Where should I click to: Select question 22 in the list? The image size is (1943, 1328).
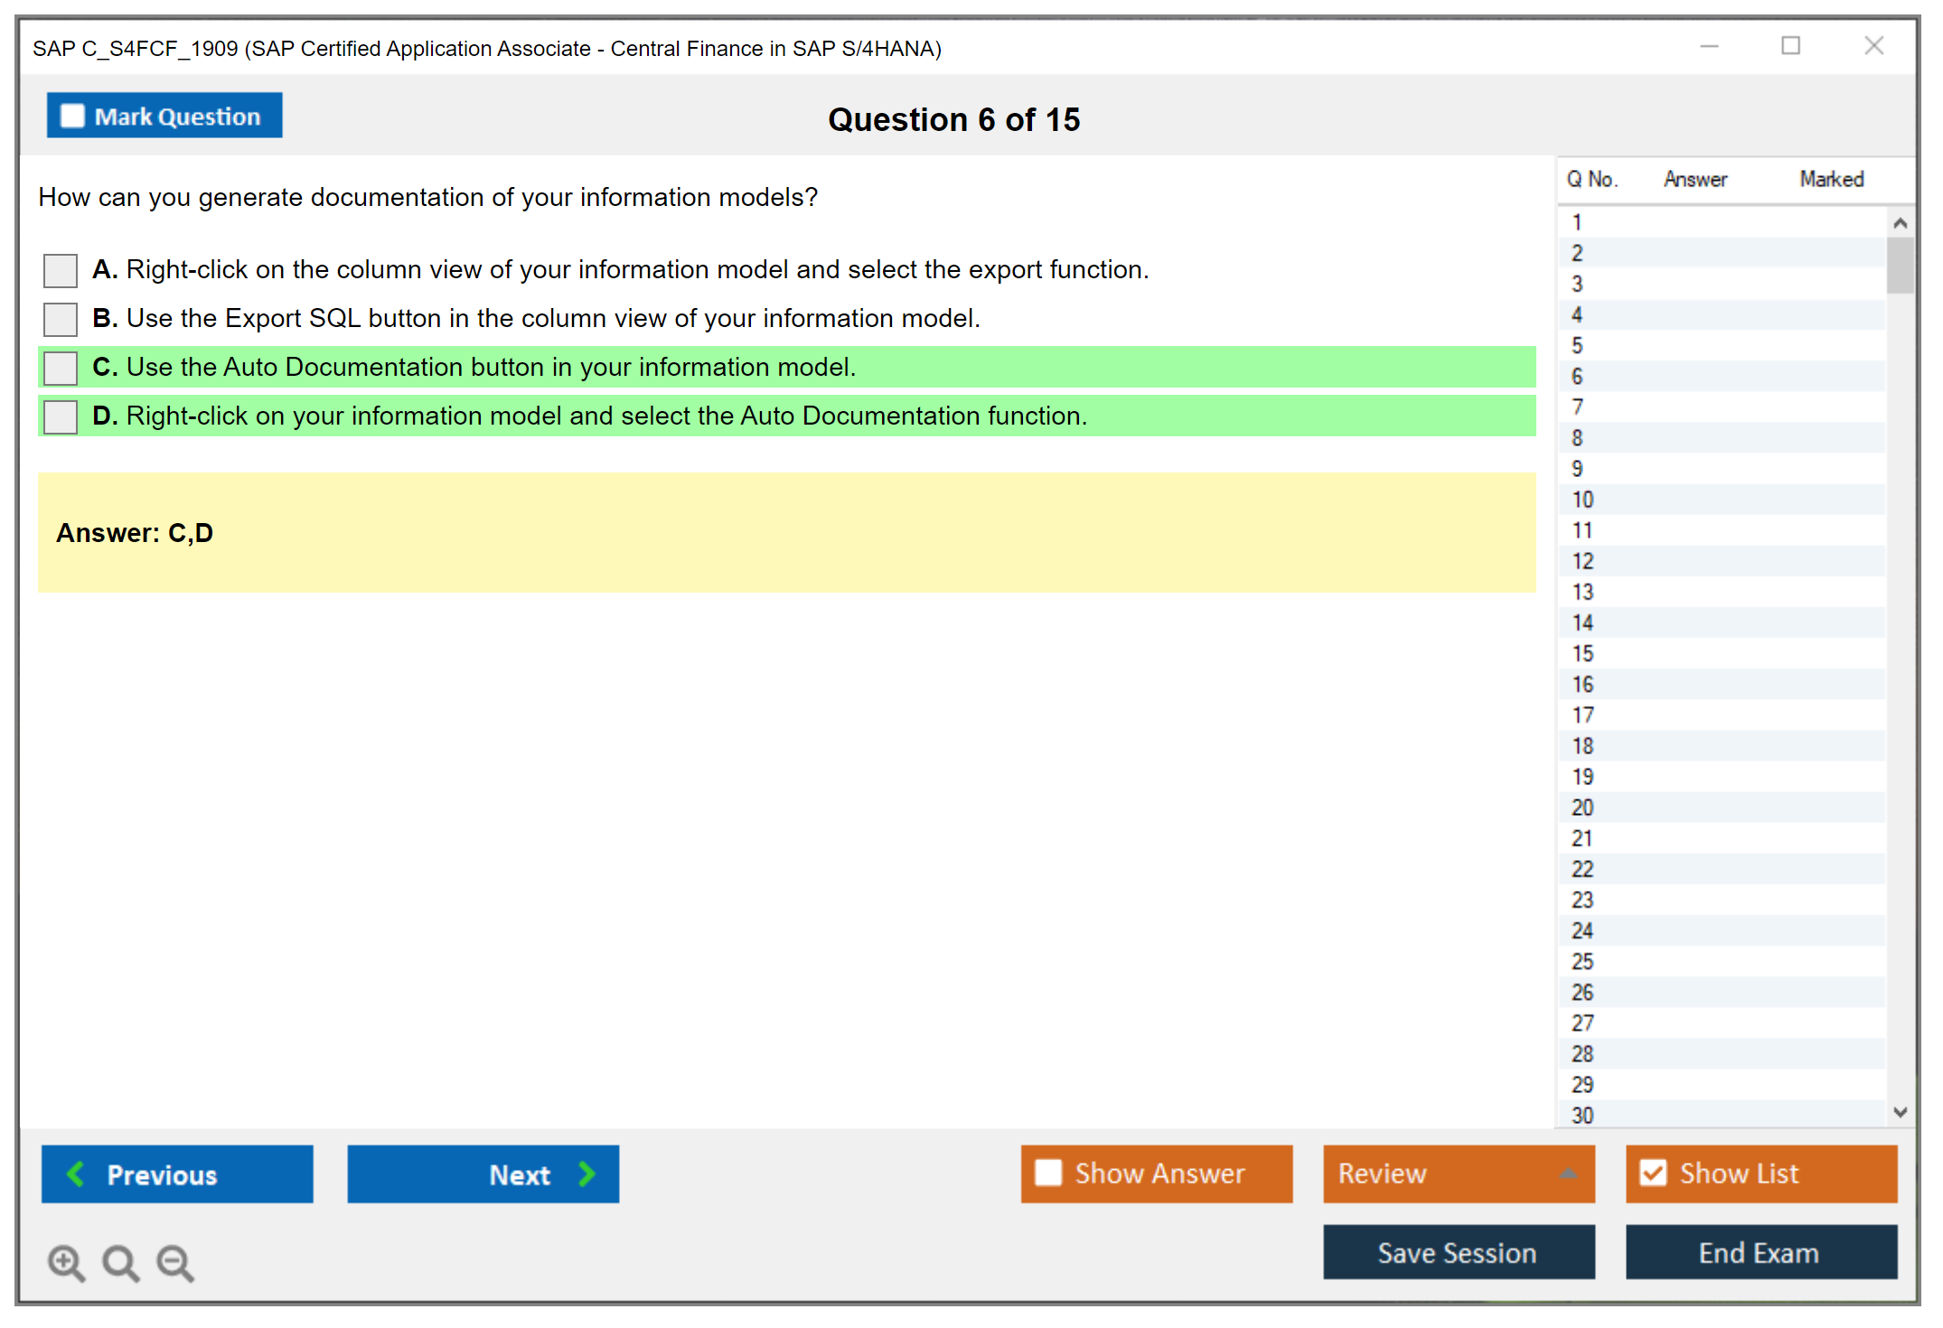pyautogui.click(x=1582, y=869)
